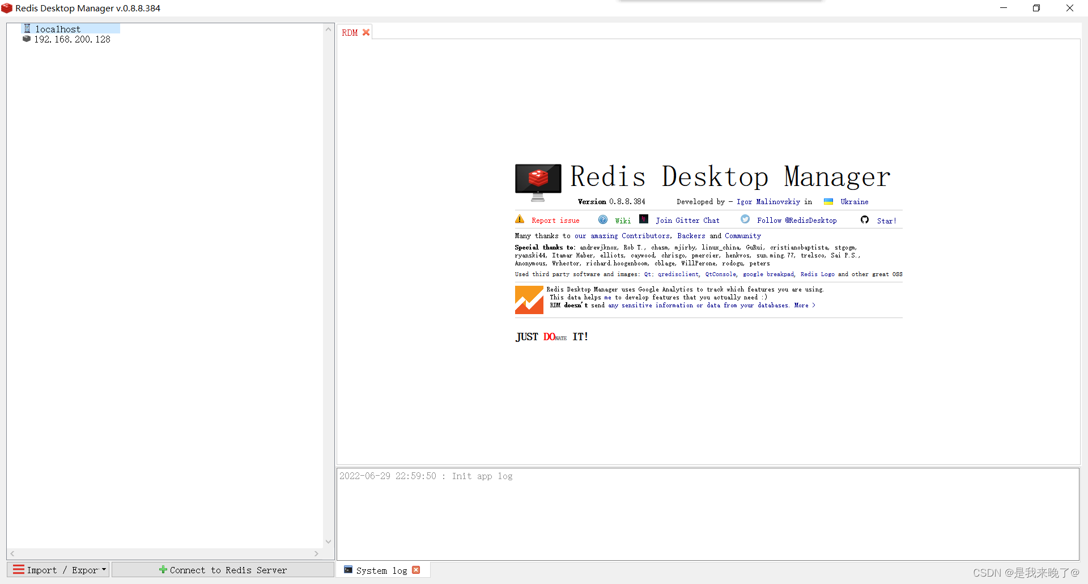Click the Google Analytics orange icon

point(529,299)
